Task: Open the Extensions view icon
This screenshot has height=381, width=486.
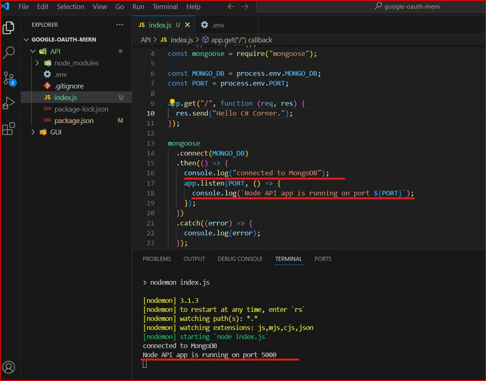Action: (9, 129)
